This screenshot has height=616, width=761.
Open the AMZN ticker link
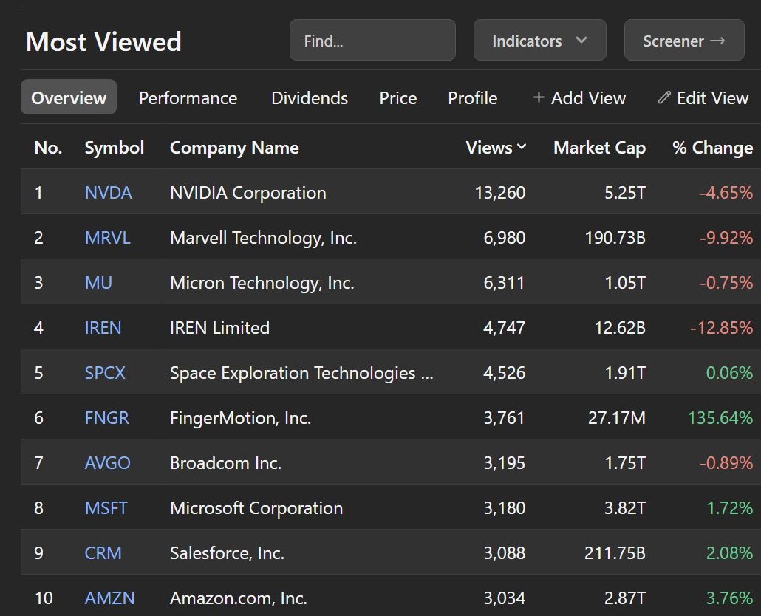coord(109,598)
